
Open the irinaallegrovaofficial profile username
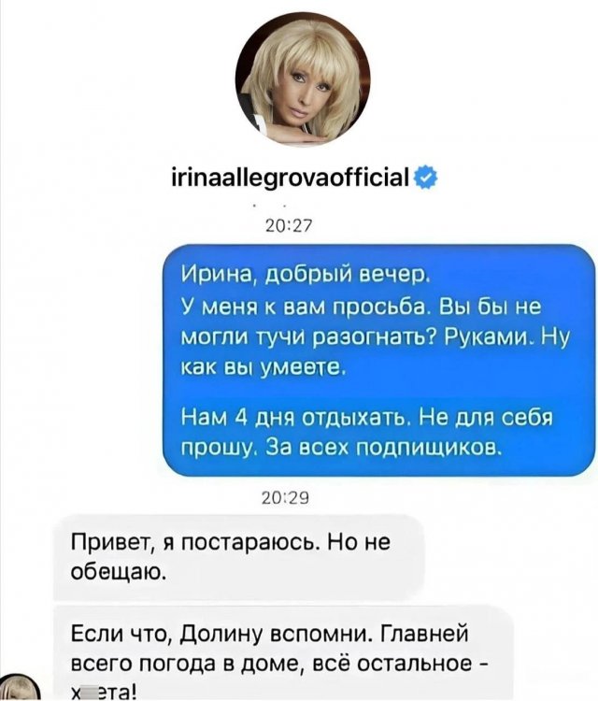(291, 177)
